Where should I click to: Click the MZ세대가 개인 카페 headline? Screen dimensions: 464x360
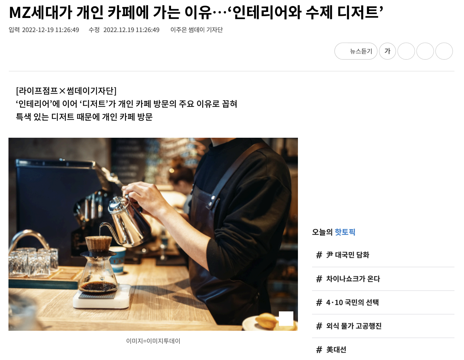(196, 12)
